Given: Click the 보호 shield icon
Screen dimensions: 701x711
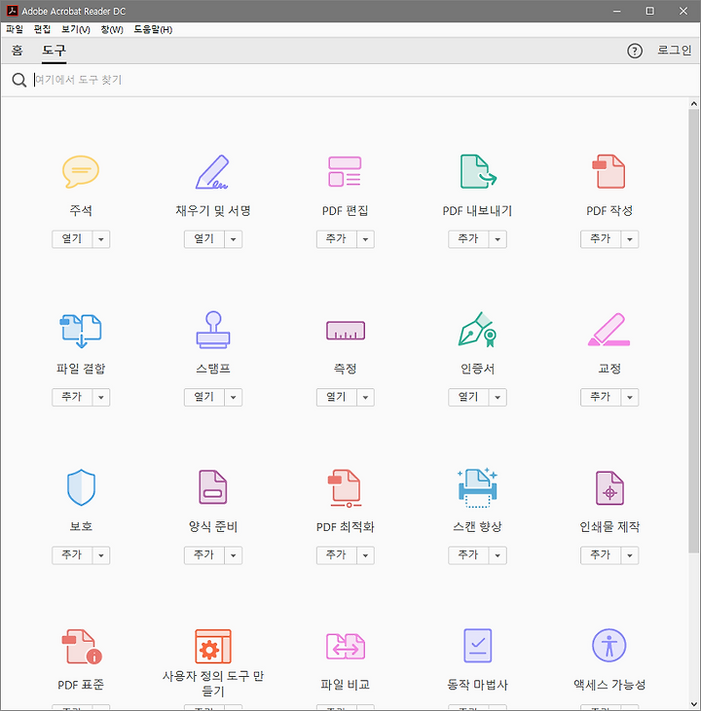Looking at the screenshot, I should (81, 487).
